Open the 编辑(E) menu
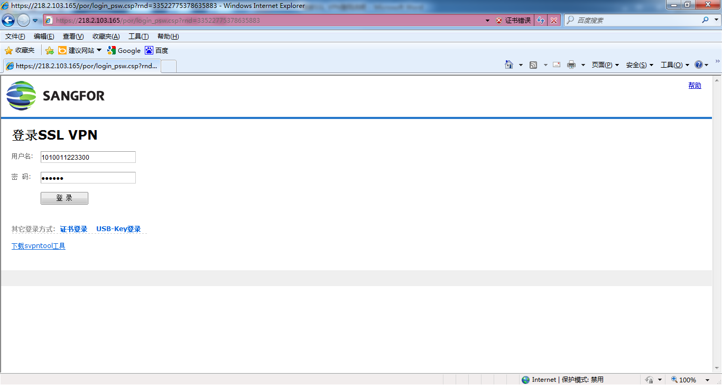The image size is (722, 385). coord(44,36)
